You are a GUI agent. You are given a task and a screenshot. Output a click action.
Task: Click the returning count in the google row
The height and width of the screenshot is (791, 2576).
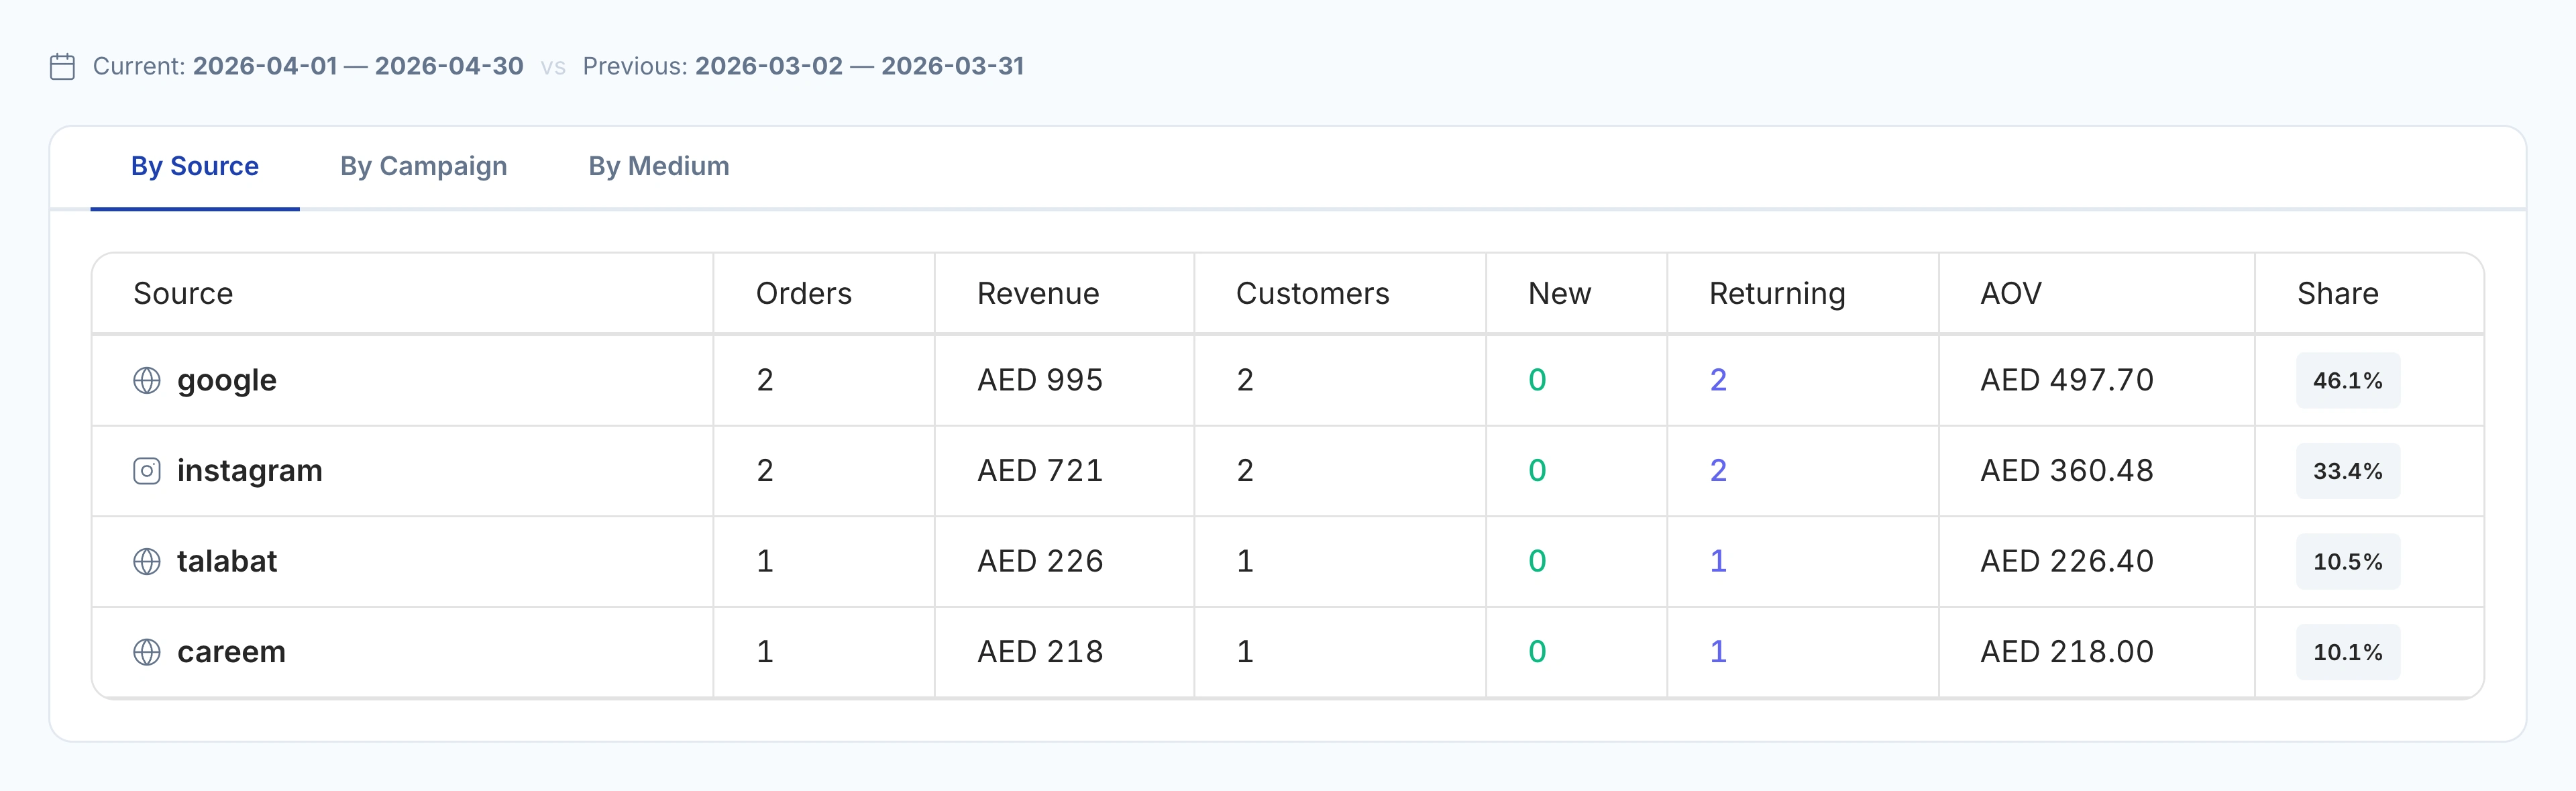[1718, 380]
